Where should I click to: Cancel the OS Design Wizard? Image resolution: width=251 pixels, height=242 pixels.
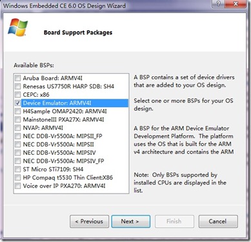218,221
